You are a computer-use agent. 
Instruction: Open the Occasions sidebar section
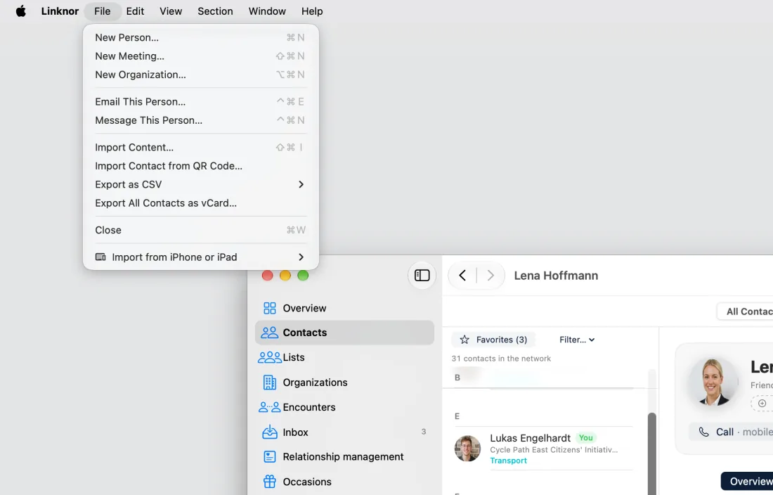click(x=344, y=481)
